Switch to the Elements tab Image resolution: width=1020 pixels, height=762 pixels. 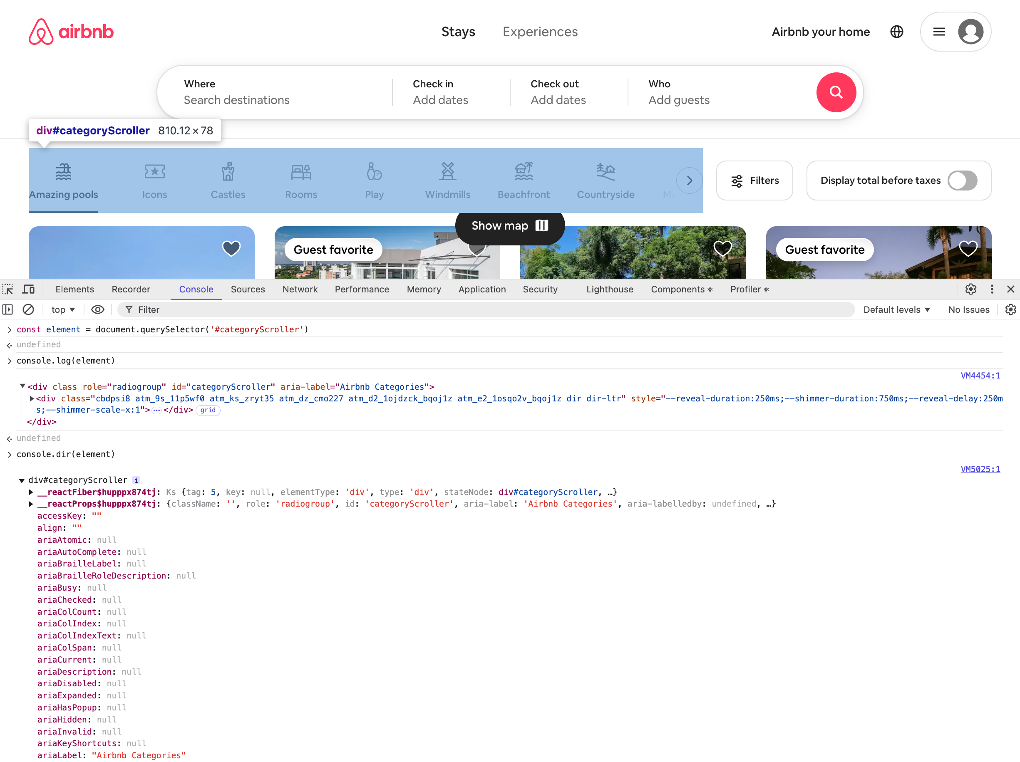(75, 289)
